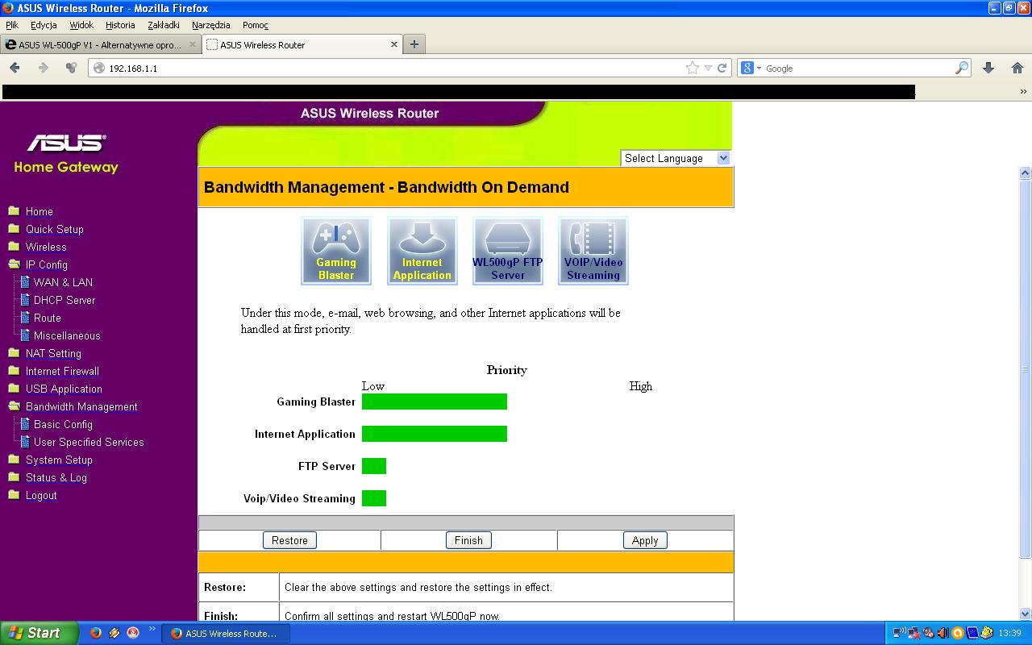This screenshot has height=645, width=1032.
Task: Open the Select Language dropdown
Action: pos(676,158)
